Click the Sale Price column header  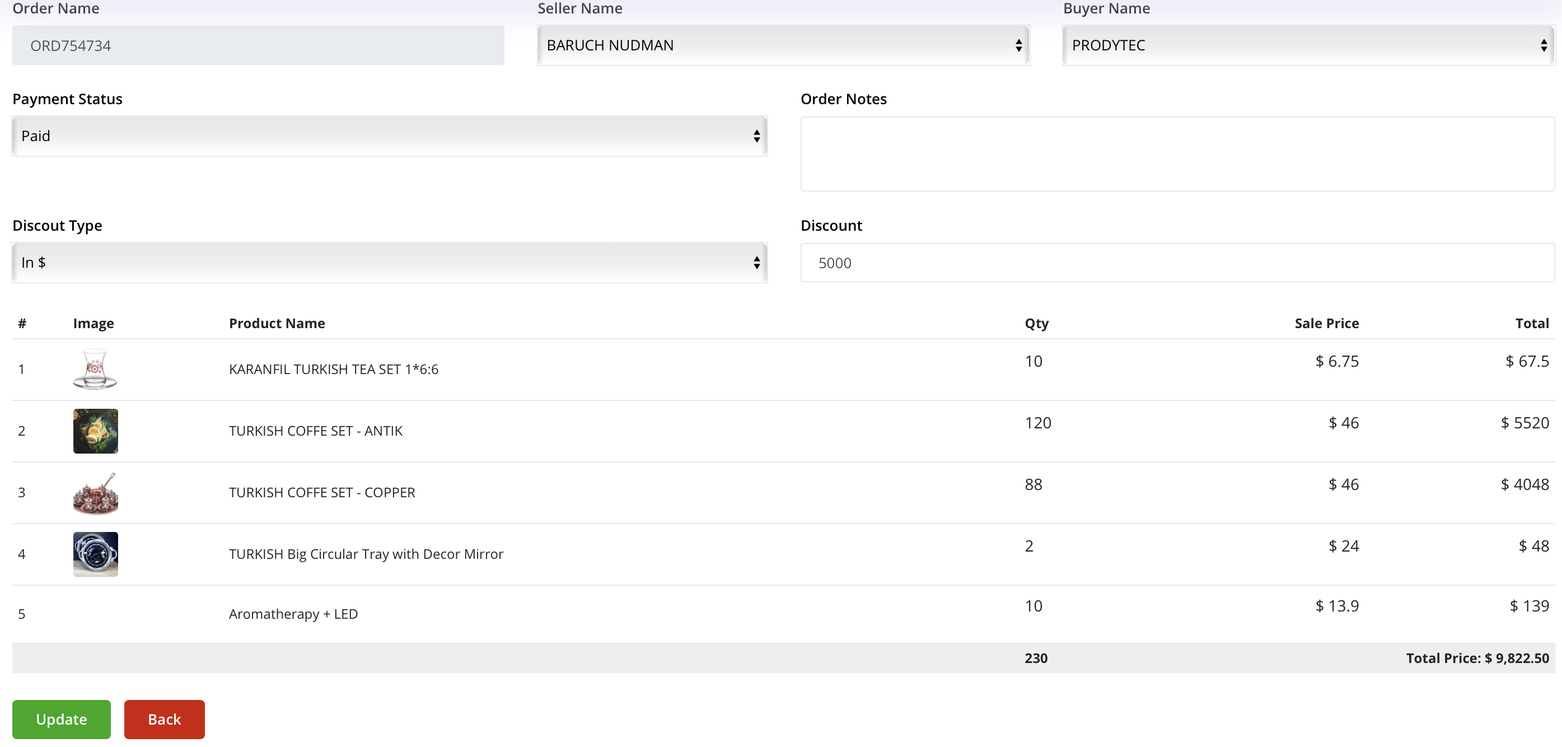click(1326, 324)
